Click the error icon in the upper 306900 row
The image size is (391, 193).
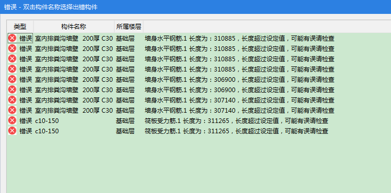point(12,79)
